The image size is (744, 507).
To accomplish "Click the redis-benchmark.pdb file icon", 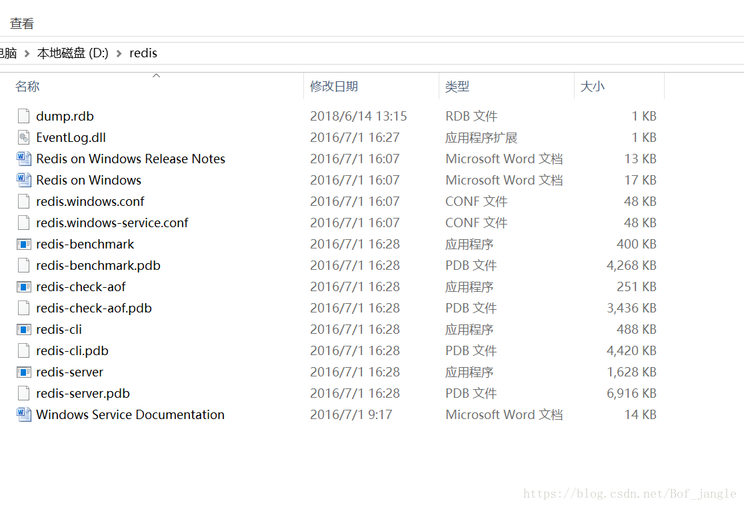I will 24,266.
